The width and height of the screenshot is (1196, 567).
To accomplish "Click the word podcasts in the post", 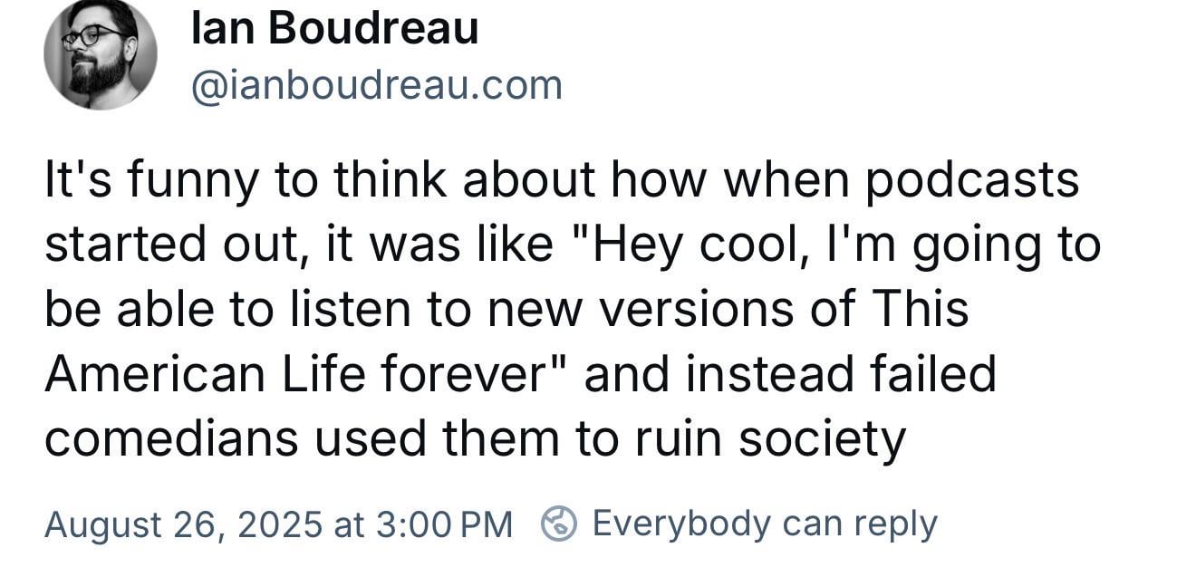I will tap(972, 181).
